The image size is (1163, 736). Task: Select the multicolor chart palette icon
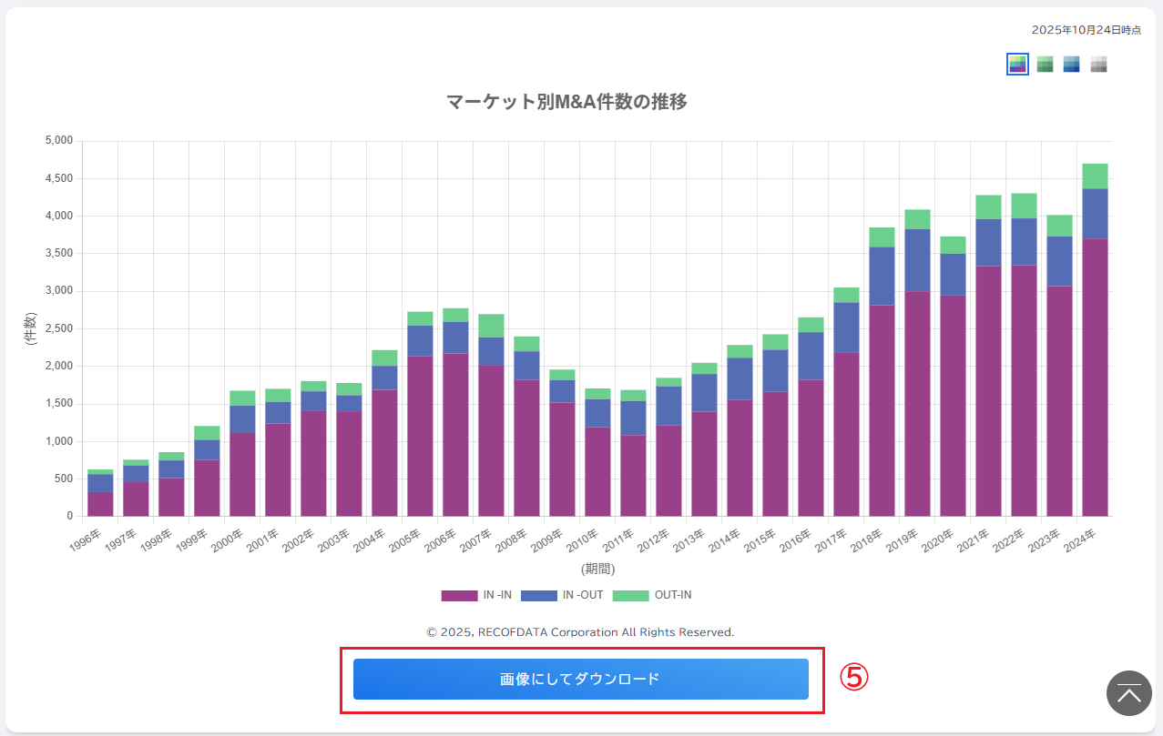click(1017, 64)
